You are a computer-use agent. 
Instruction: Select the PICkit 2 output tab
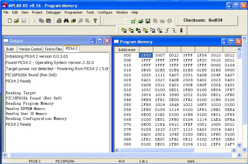click(72, 48)
